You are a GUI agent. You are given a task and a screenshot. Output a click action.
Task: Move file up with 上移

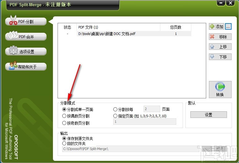pos(220,47)
